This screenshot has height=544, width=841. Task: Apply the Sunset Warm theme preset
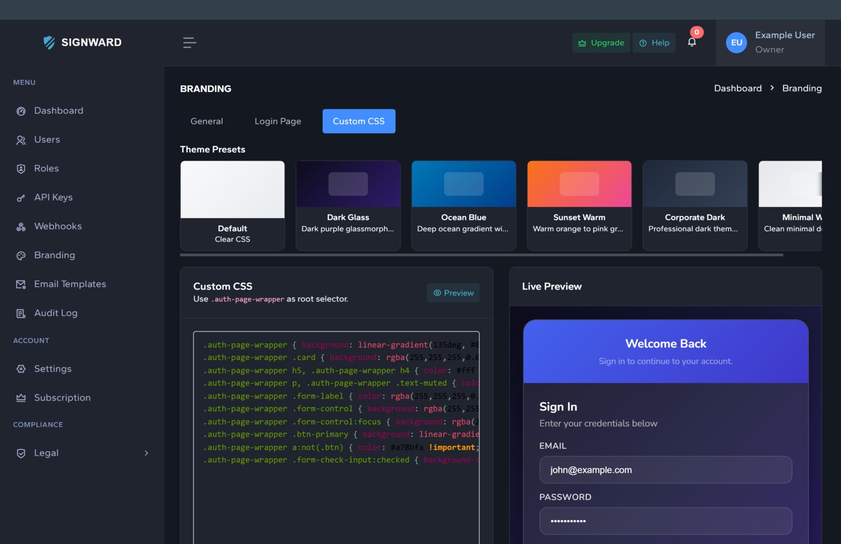point(579,206)
